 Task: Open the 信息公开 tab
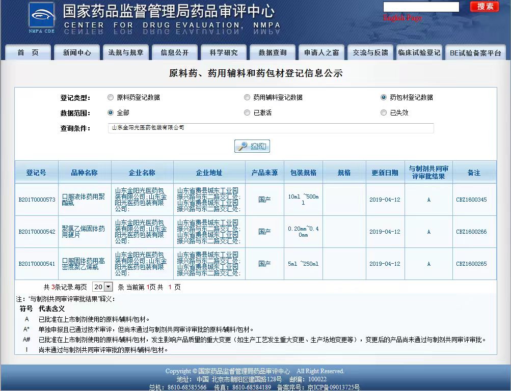tap(174, 52)
